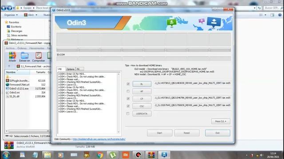The height and width of the screenshot is (159, 284).
Task: Sort by the Tamaño column header
Action: pos(39,72)
